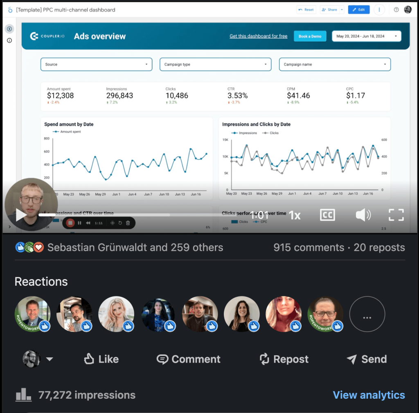Toggle the gray Clicks legend item
The height and width of the screenshot is (413, 419).
(x=270, y=133)
